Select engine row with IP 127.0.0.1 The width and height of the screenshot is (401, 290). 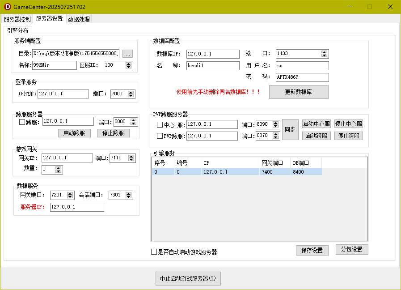point(237,172)
